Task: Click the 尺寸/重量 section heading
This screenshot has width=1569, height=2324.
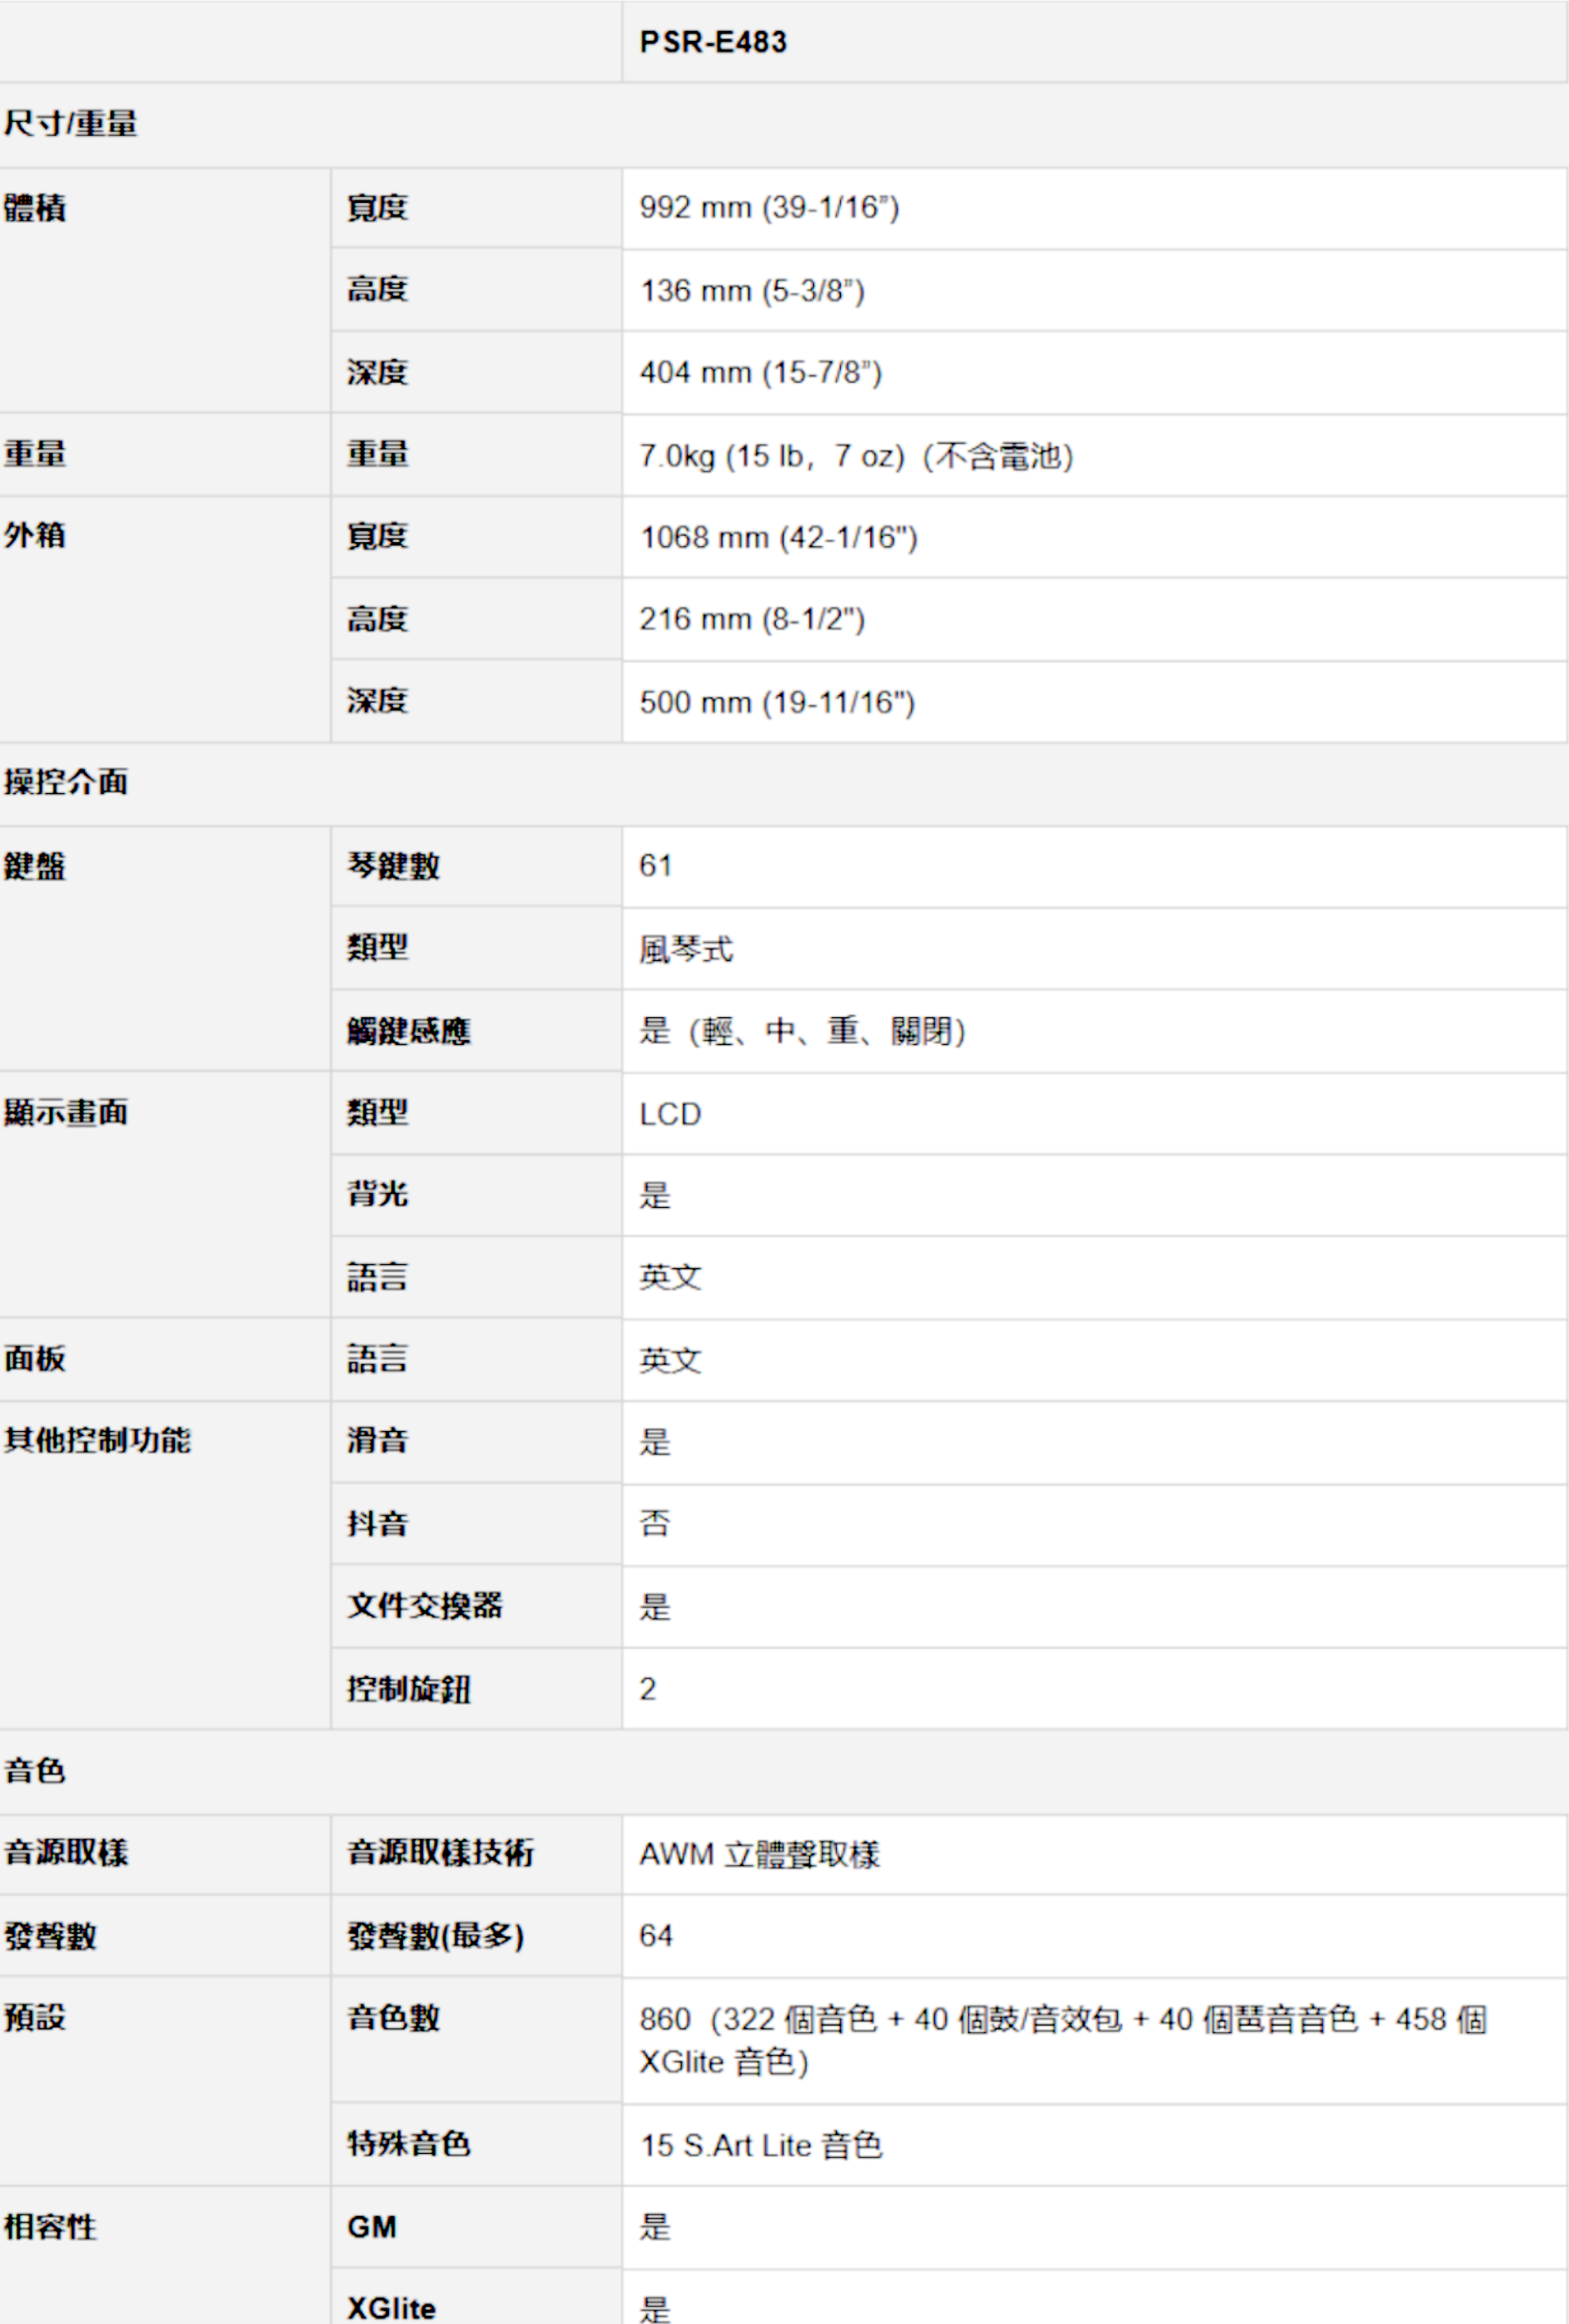Action: (x=70, y=124)
